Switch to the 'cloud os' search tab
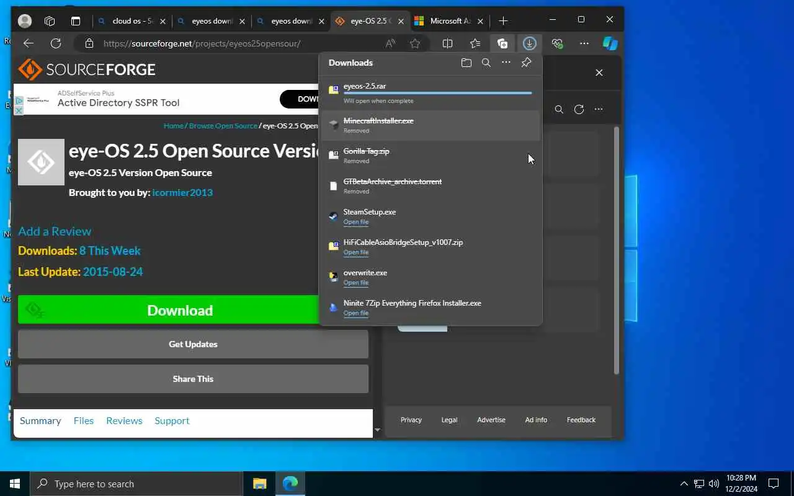This screenshot has height=496, width=794. coord(132,21)
